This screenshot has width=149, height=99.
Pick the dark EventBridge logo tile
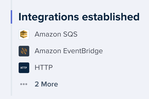tap(24, 51)
